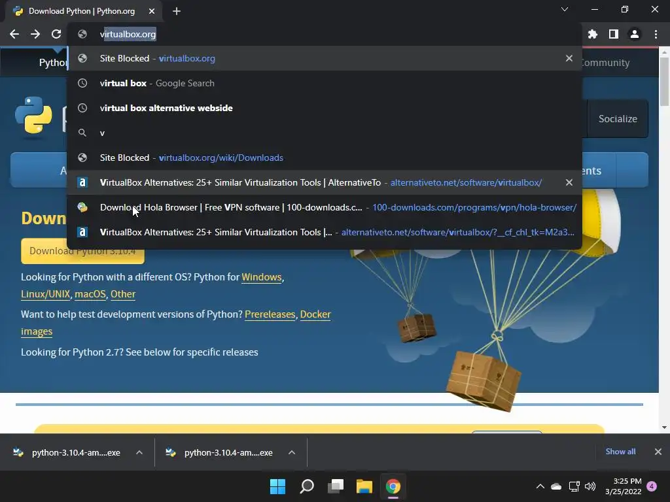Open the volume speaker tray icon
Viewport: 670px width, 502px height.
590,486
